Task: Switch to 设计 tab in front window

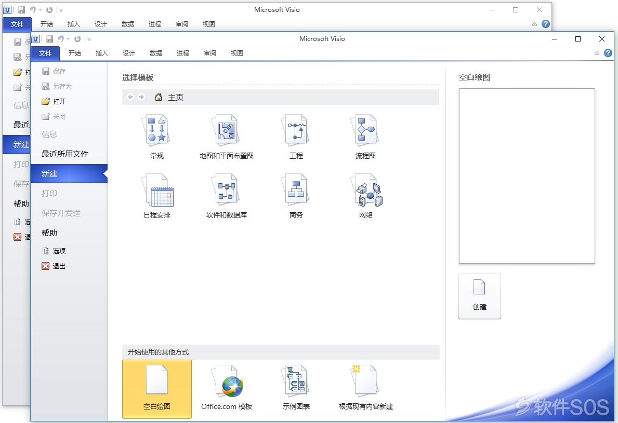Action: tap(128, 53)
